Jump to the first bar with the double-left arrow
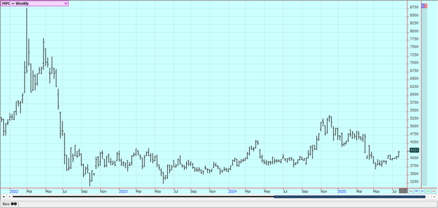Image resolution: width=438 pixels, height=208 pixels. coord(3,197)
